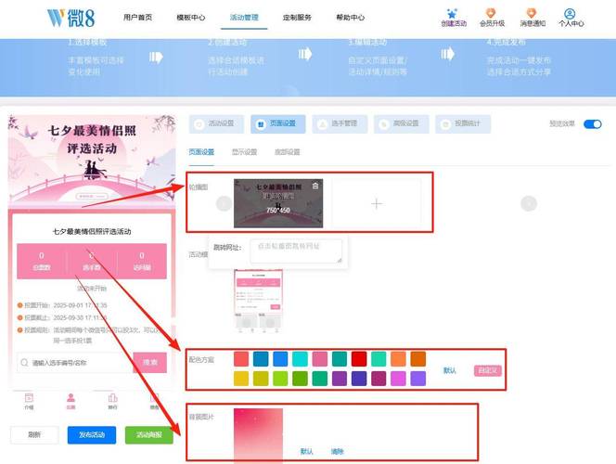Click 清除 link under background image
616x464 pixels.
[337, 451]
